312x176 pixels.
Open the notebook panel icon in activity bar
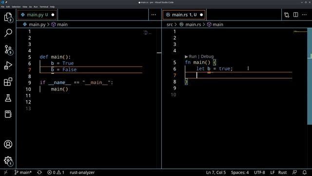pyautogui.click(x=8, y=114)
